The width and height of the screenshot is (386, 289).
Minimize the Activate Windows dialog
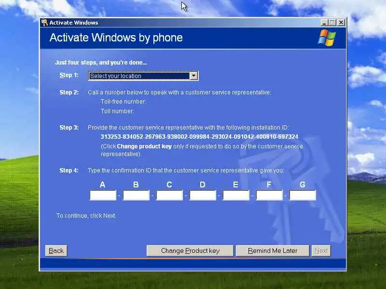[324, 23]
